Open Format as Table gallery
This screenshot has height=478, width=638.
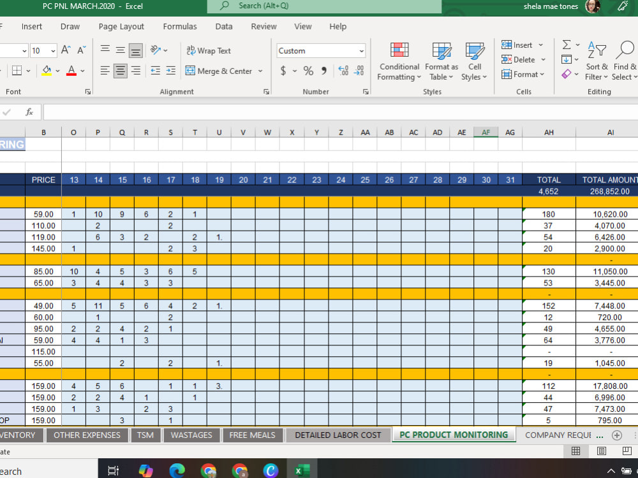click(x=441, y=61)
